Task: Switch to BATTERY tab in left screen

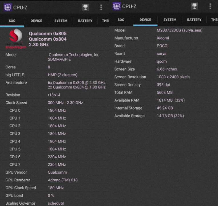Action: [85, 21]
